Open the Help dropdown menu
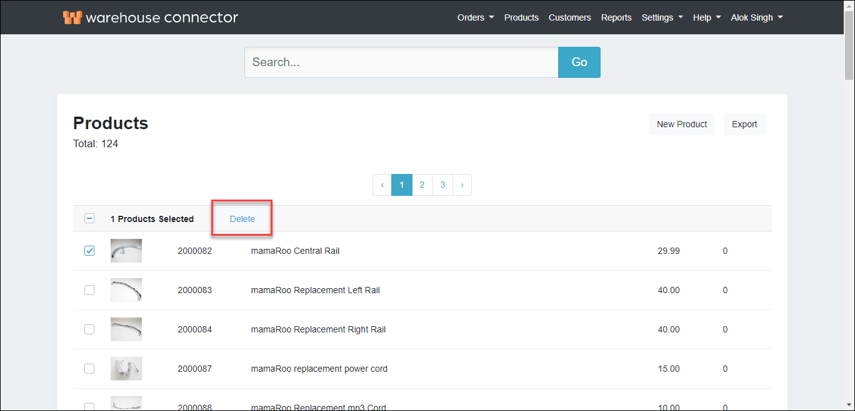855x411 pixels. point(706,17)
